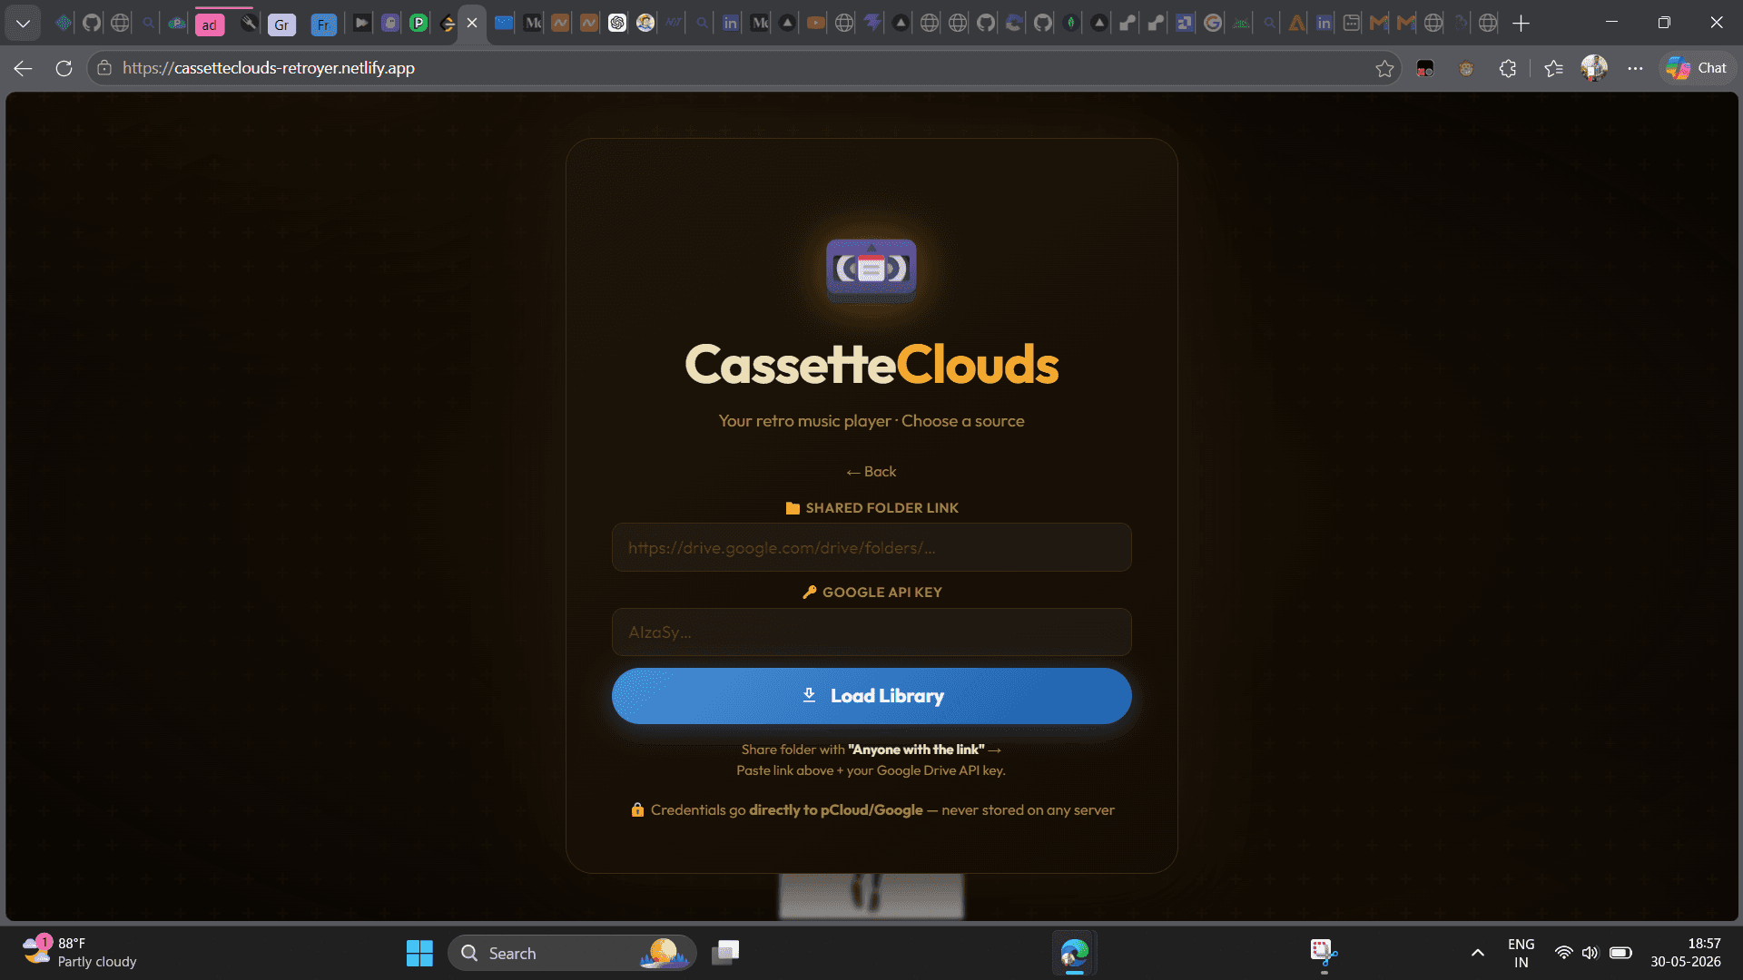Open the bear-face extension icon
The image size is (1743, 980).
point(1466,68)
